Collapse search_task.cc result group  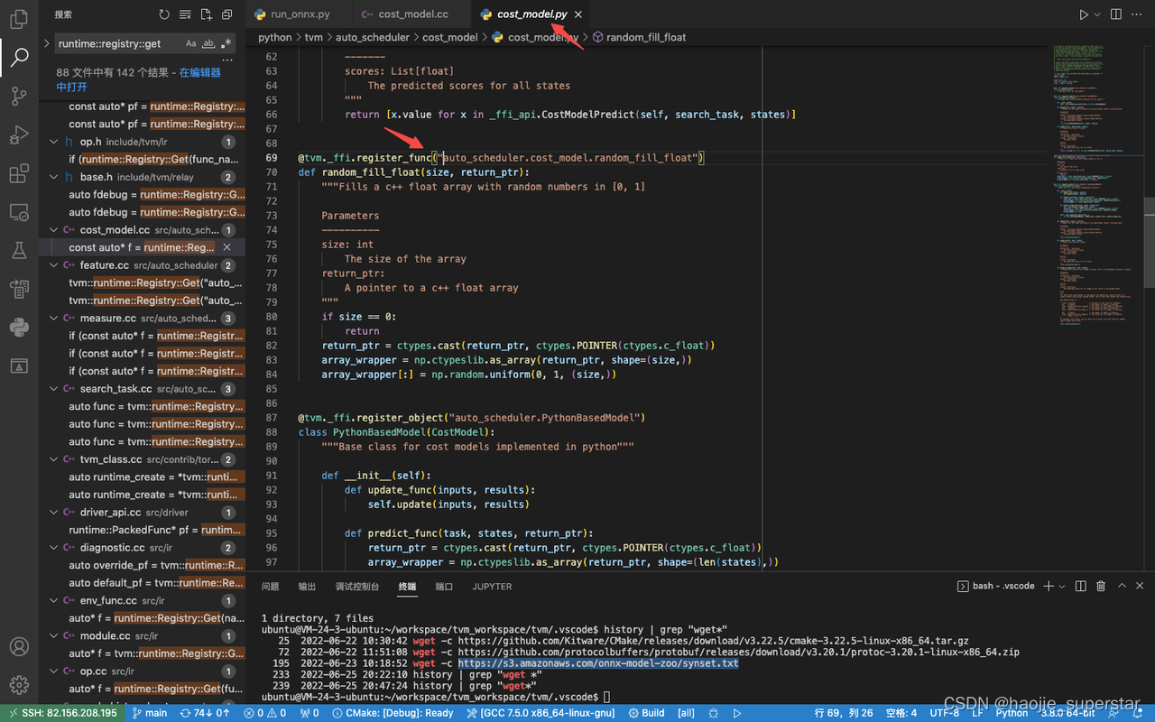coord(54,389)
